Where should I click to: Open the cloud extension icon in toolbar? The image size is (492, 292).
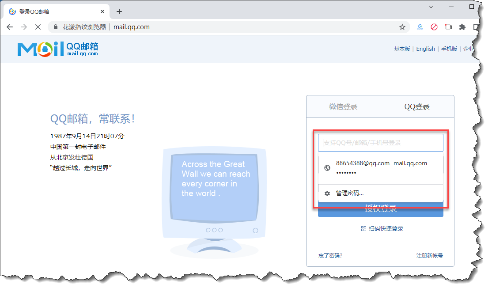pyautogui.click(x=420, y=27)
